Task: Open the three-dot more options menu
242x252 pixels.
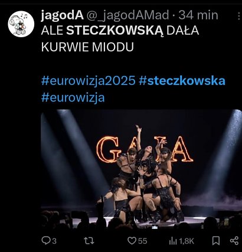Action: click(x=239, y=16)
